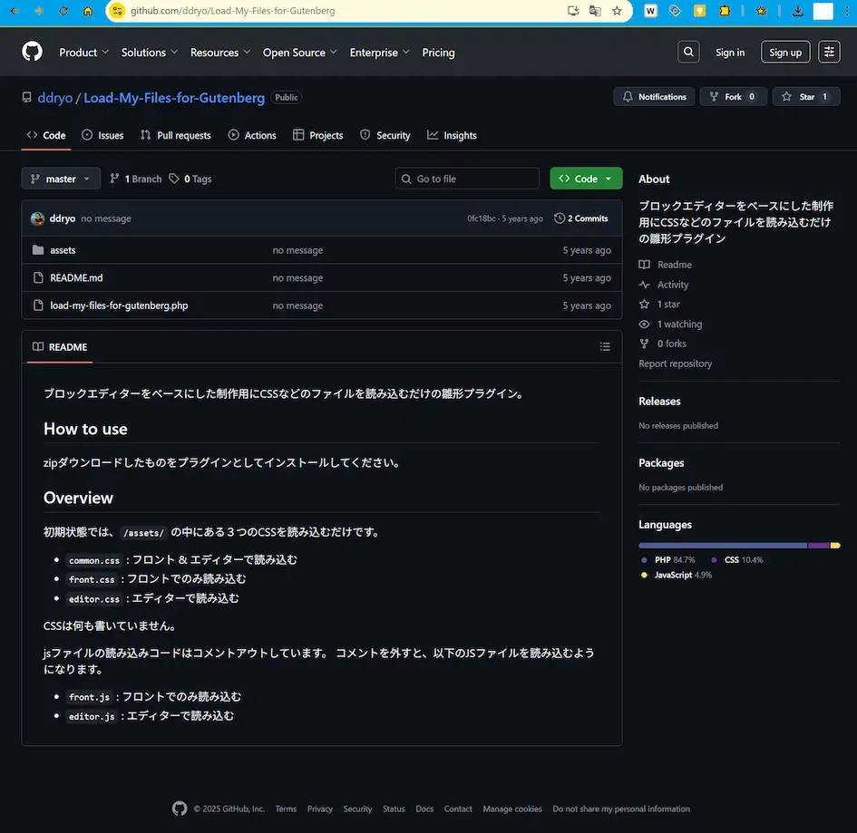
Task: Click site info icon in address bar
Action: point(118,11)
